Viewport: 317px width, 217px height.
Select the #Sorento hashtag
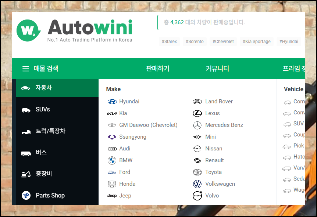click(195, 42)
